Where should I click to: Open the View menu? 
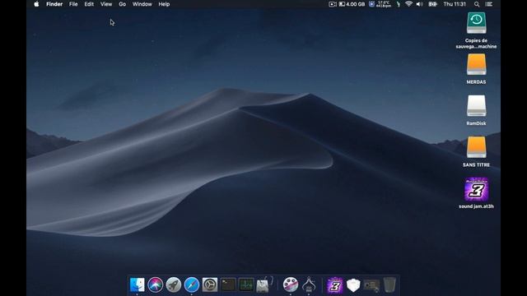(106, 4)
